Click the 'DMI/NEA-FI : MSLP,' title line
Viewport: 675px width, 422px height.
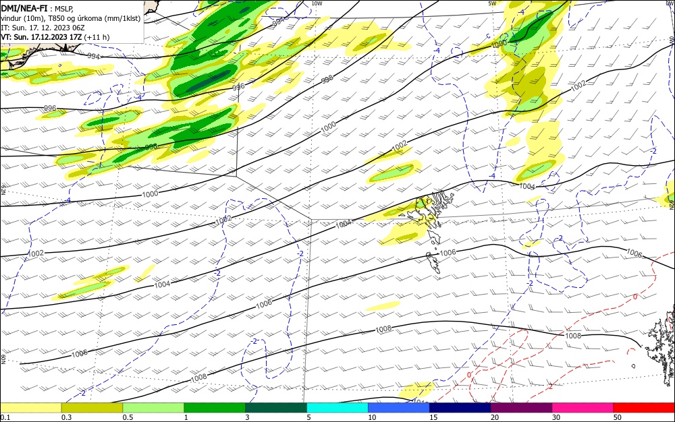37,8
